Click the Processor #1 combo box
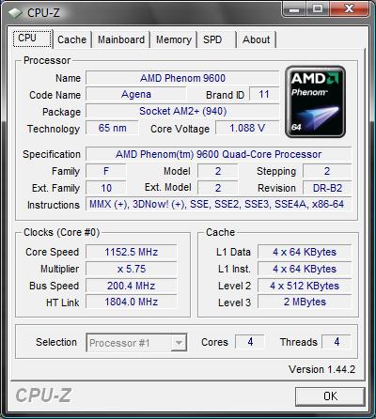 tap(136, 343)
